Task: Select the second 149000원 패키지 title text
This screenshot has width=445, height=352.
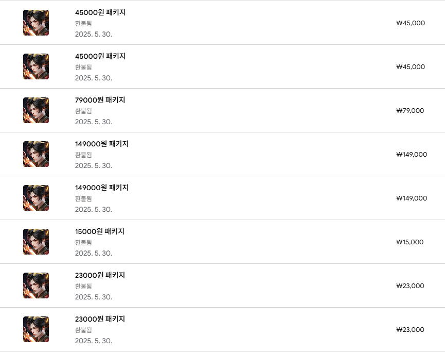Action: 101,188
